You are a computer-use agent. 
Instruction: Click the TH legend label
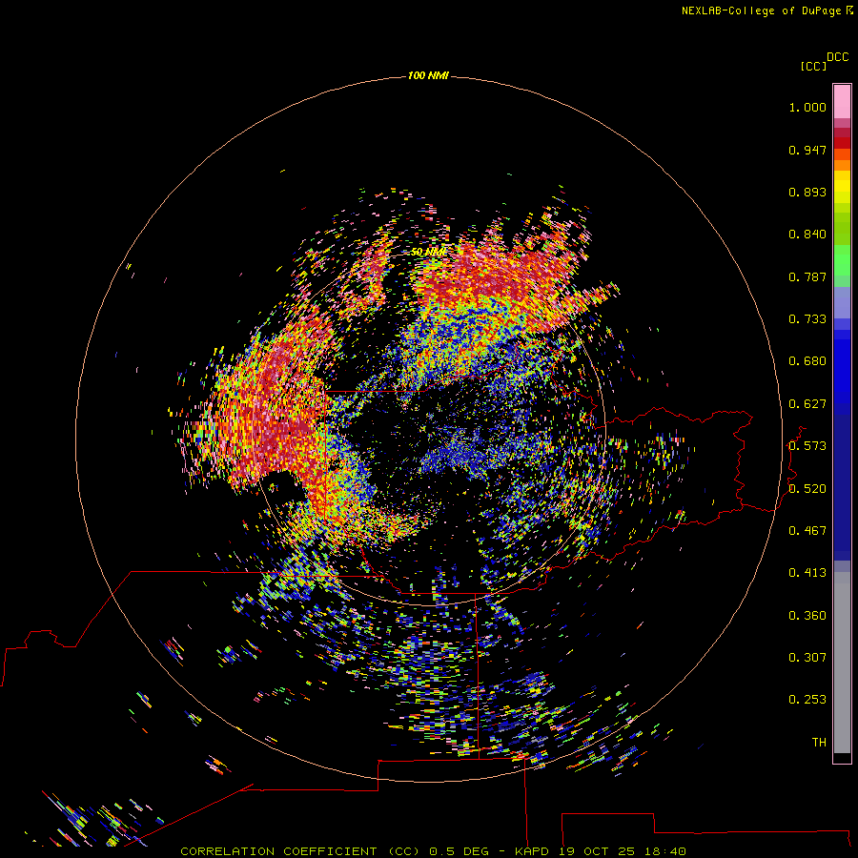(819, 743)
